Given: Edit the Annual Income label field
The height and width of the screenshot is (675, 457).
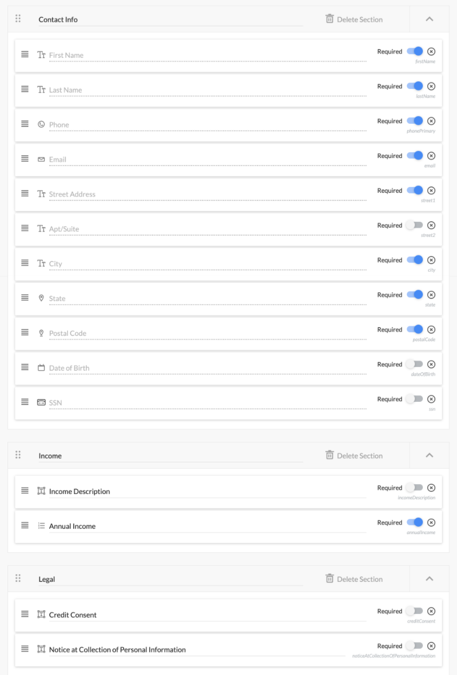Looking at the screenshot, I should coord(208,526).
